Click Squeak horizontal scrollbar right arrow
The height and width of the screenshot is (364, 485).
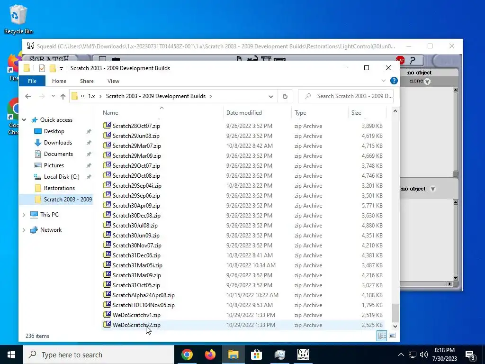tap(449, 284)
